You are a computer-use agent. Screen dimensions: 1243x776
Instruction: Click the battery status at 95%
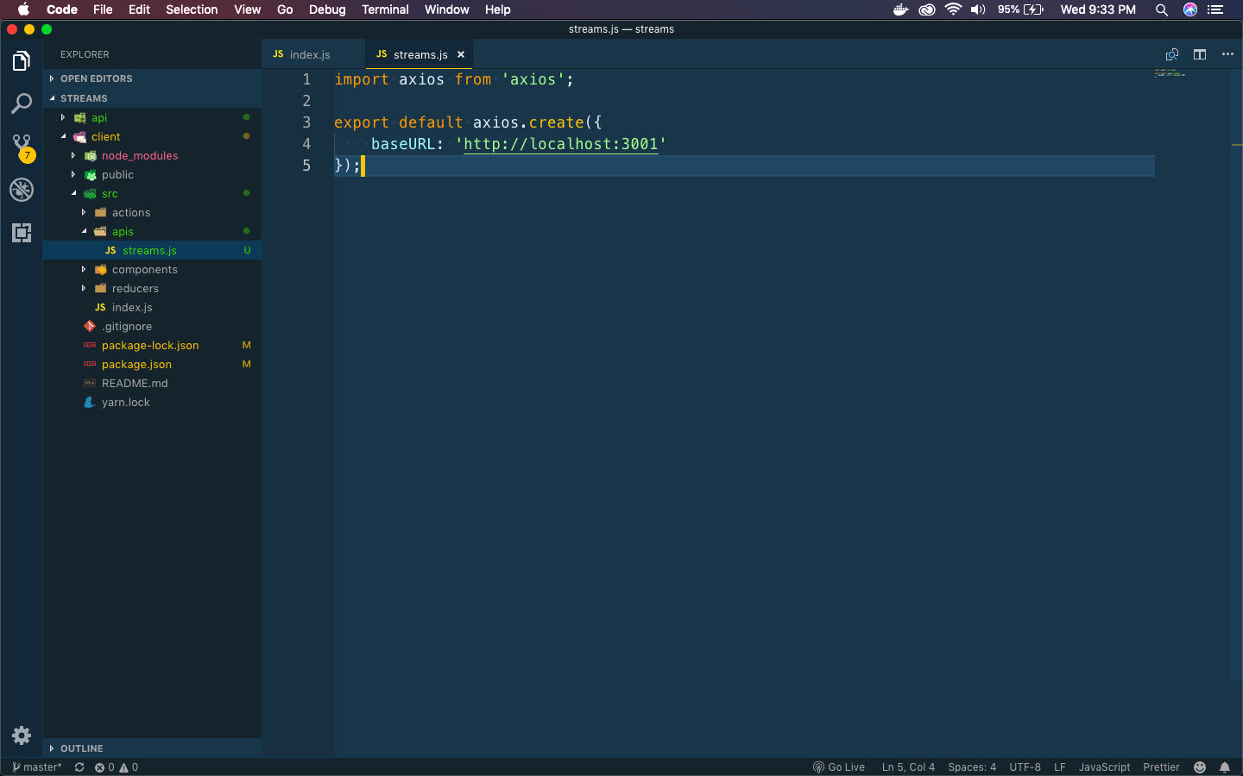click(1021, 9)
